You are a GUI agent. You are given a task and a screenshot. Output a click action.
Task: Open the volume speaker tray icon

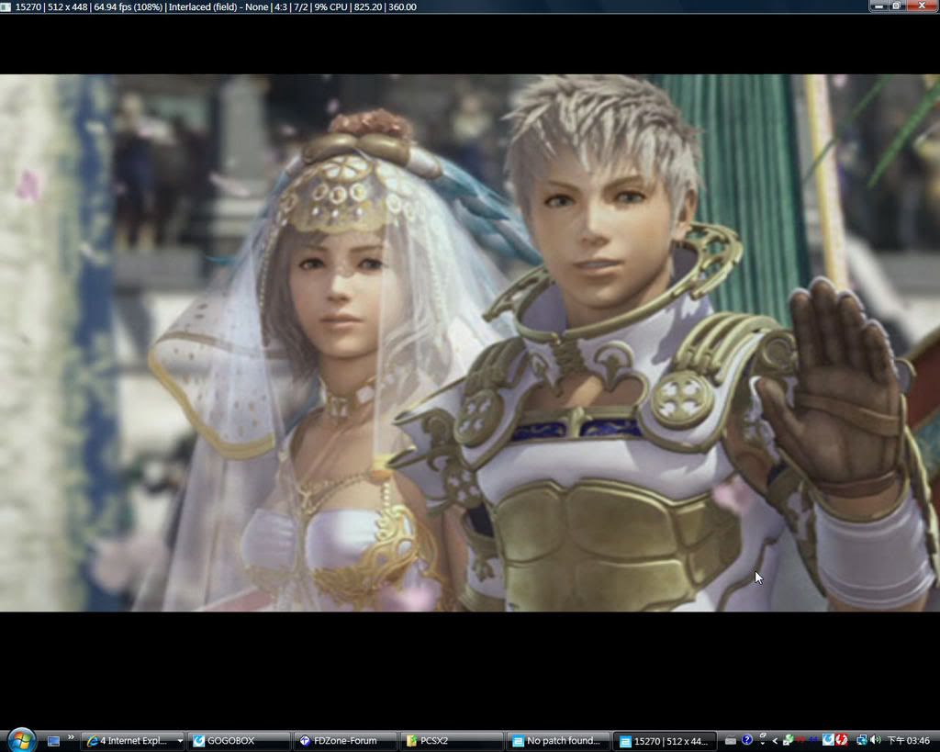point(875,740)
